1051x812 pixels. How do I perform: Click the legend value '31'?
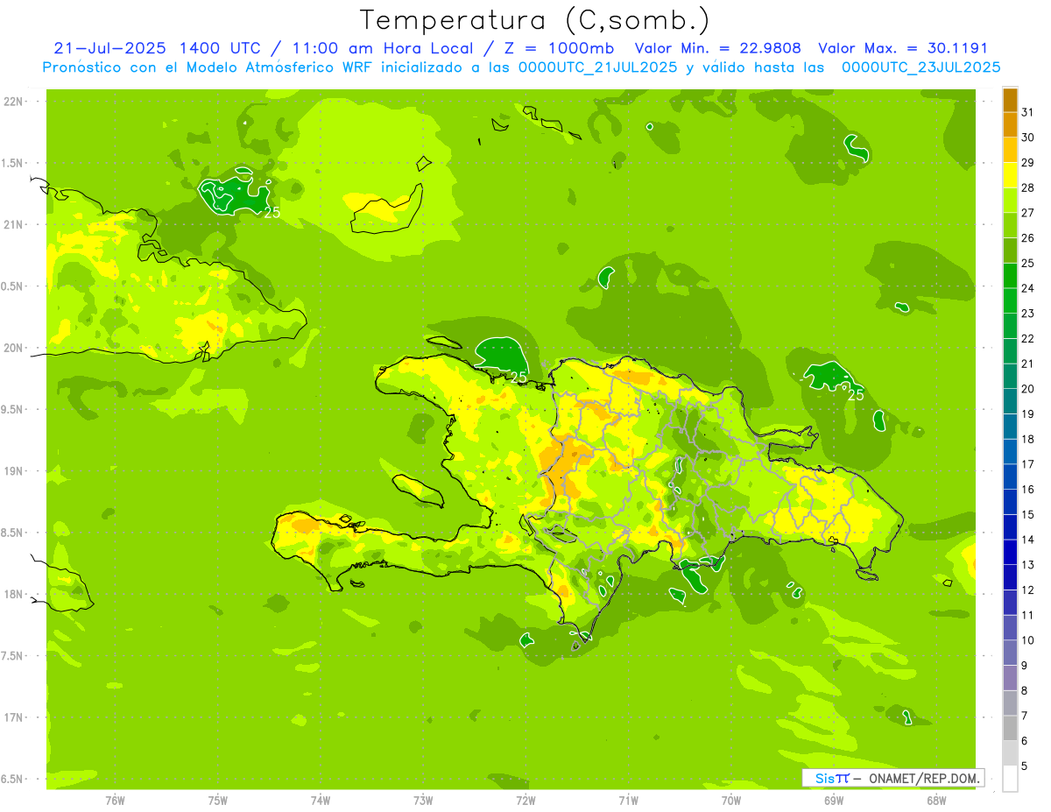(1028, 112)
